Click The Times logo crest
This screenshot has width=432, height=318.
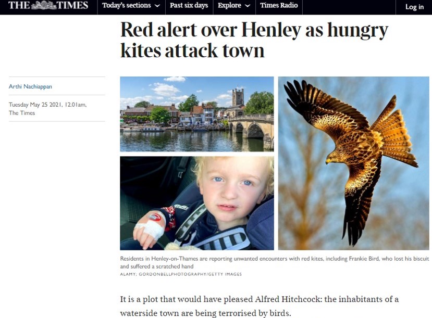click(x=44, y=5)
